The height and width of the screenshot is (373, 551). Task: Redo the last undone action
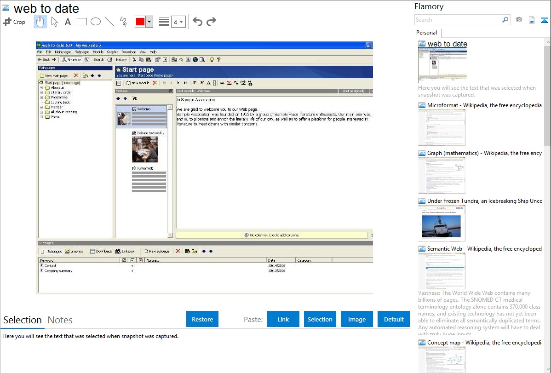[x=211, y=22]
